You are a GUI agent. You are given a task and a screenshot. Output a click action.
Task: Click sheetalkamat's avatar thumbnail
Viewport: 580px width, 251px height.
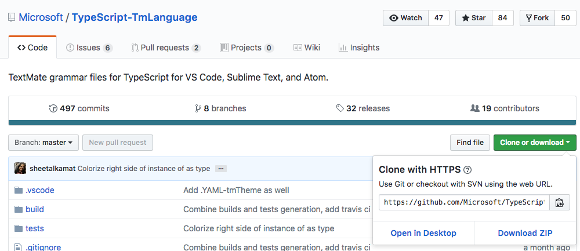(20, 168)
